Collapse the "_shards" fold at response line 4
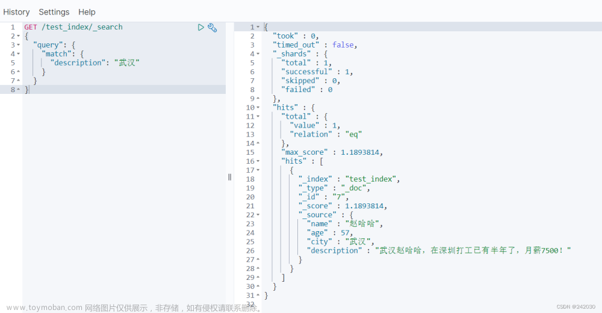This screenshot has width=602, height=313. click(258, 54)
